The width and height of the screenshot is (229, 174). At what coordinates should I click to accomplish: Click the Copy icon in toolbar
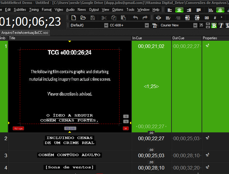tap(114, 18)
